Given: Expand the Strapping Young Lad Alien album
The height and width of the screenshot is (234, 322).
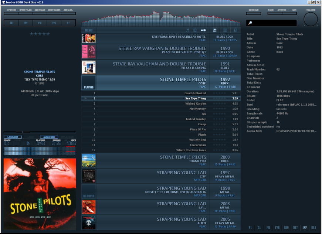Looking at the screenshot, I should (161, 223).
